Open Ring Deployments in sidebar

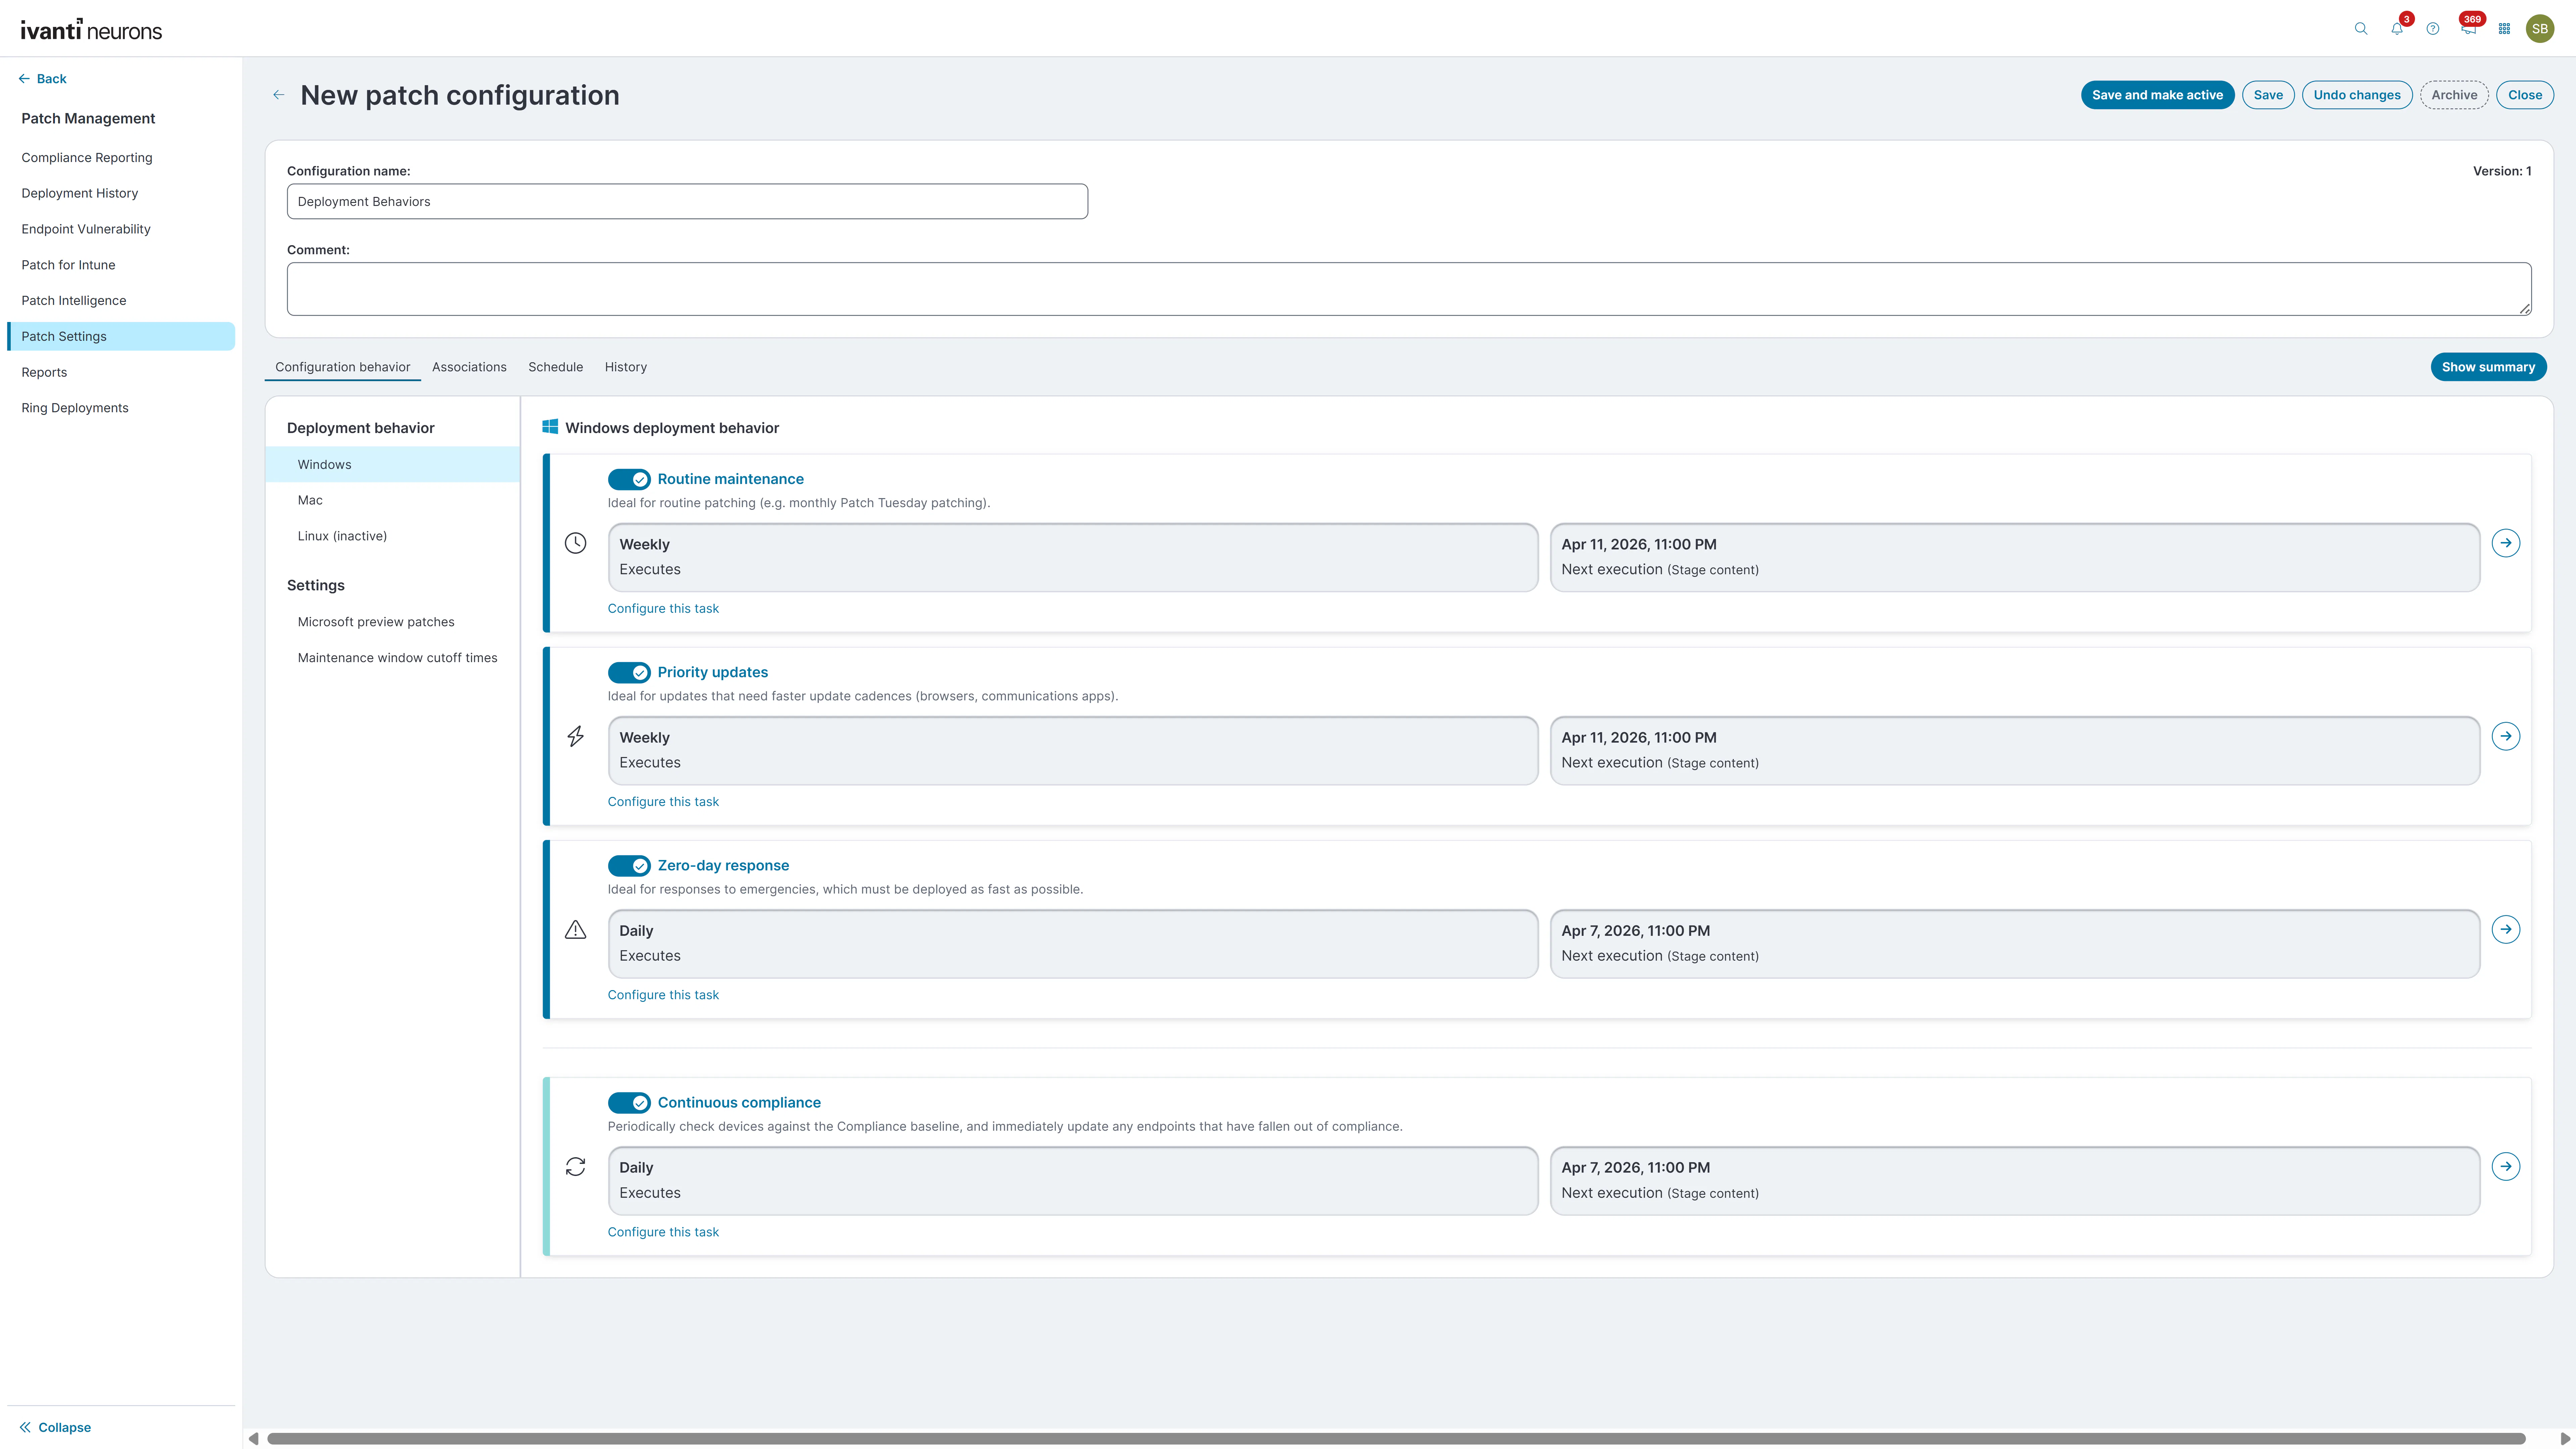pyautogui.click(x=75, y=408)
